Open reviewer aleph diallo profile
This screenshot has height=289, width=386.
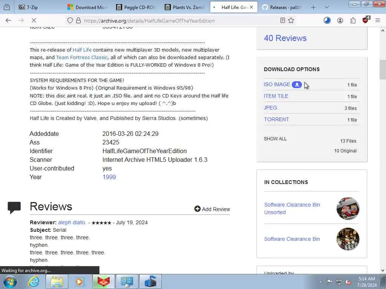(72, 223)
